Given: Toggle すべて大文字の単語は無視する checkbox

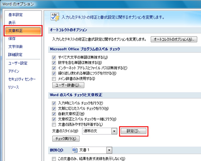Looking at the screenshot, I should (54, 58).
